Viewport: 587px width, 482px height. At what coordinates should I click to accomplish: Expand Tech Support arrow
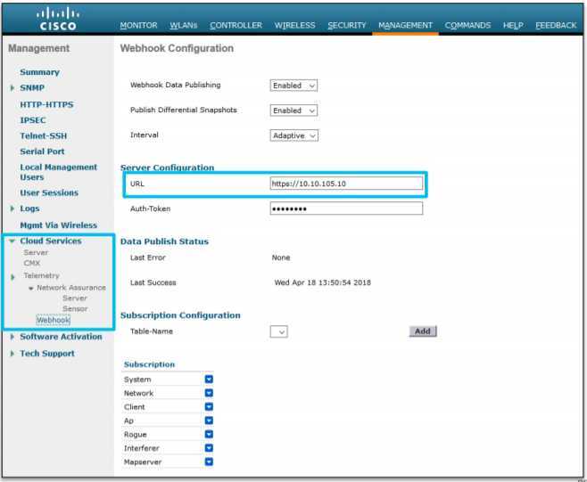(x=12, y=354)
